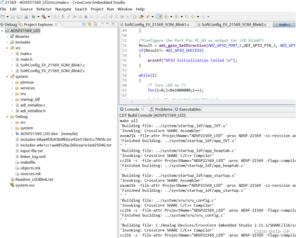Click the Run external tools icon
This screenshot has width=296, height=238.
point(44,17)
